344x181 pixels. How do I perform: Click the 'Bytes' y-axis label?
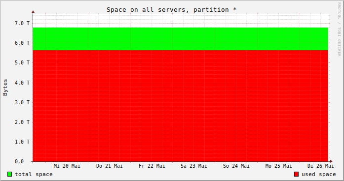pos(5,88)
